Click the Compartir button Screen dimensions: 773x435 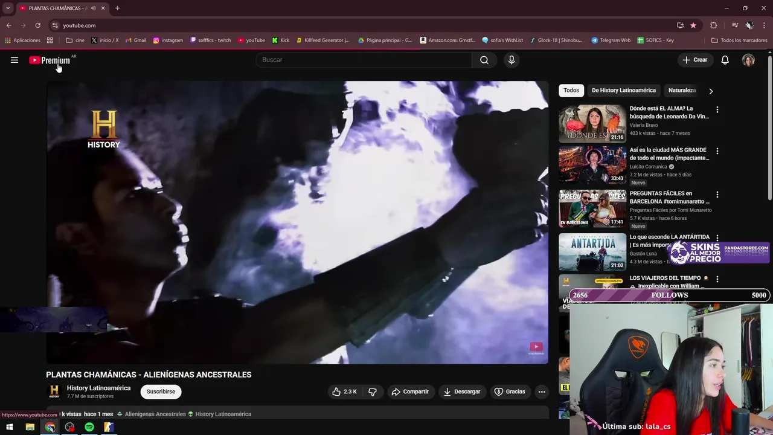pos(410,391)
